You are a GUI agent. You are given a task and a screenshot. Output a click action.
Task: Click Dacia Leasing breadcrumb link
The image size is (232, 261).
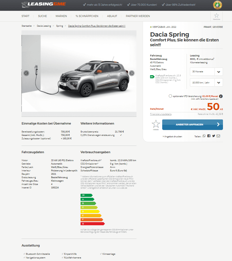click(x=44, y=26)
